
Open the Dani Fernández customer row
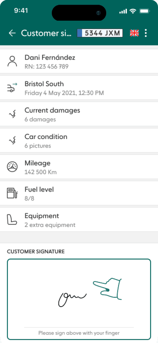[79, 61]
